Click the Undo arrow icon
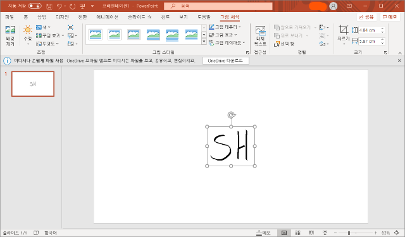The width and height of the screenshot is (405, 237). (59, 6)
